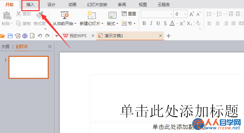
Task: Click the Copy (复制) icon
Action: [x=19, y=23]
